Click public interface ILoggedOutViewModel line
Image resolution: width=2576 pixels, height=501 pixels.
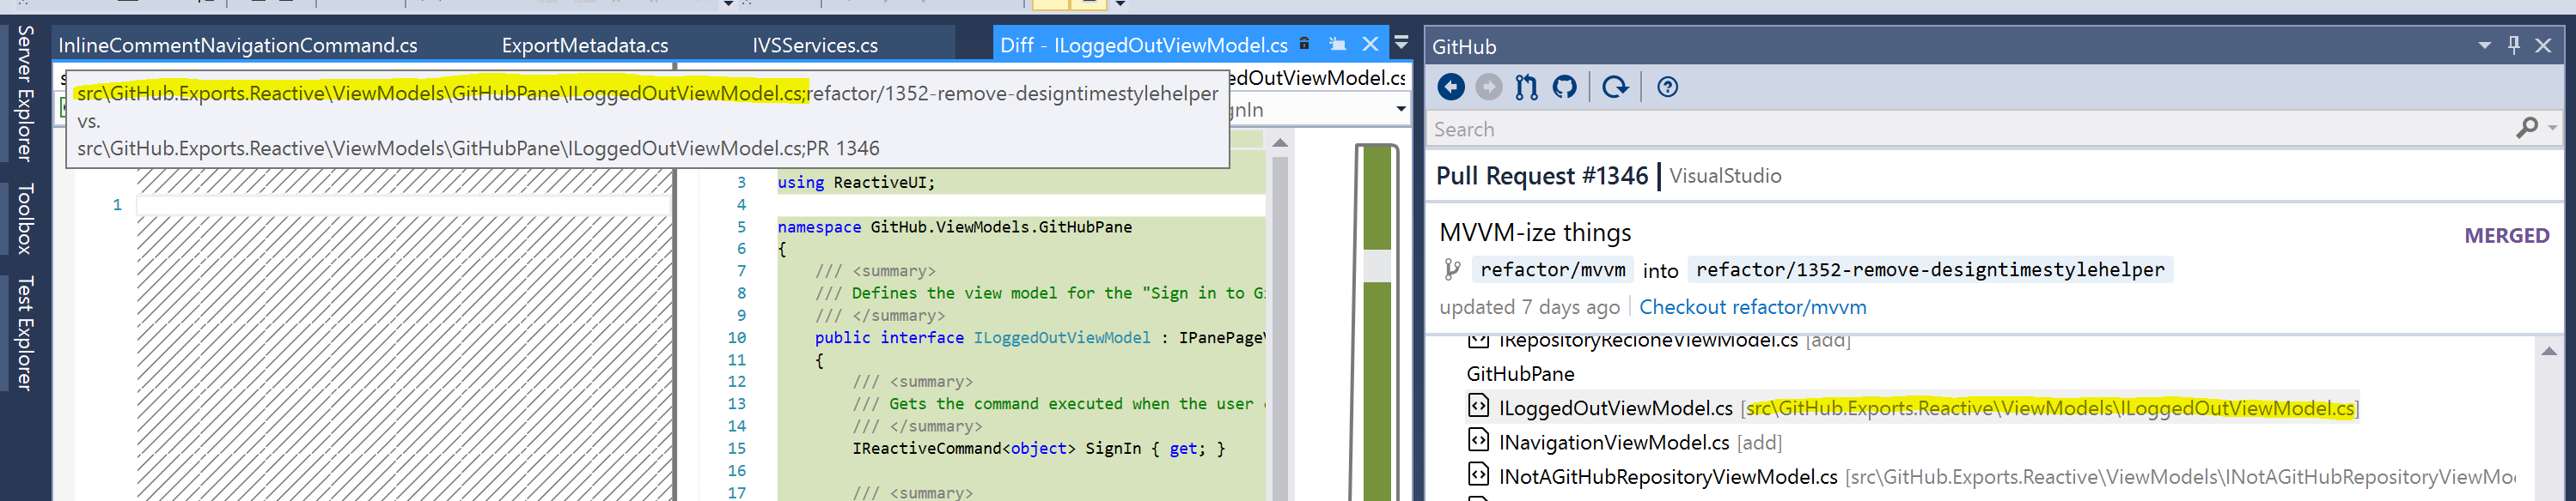click(x=1040, y=338)
